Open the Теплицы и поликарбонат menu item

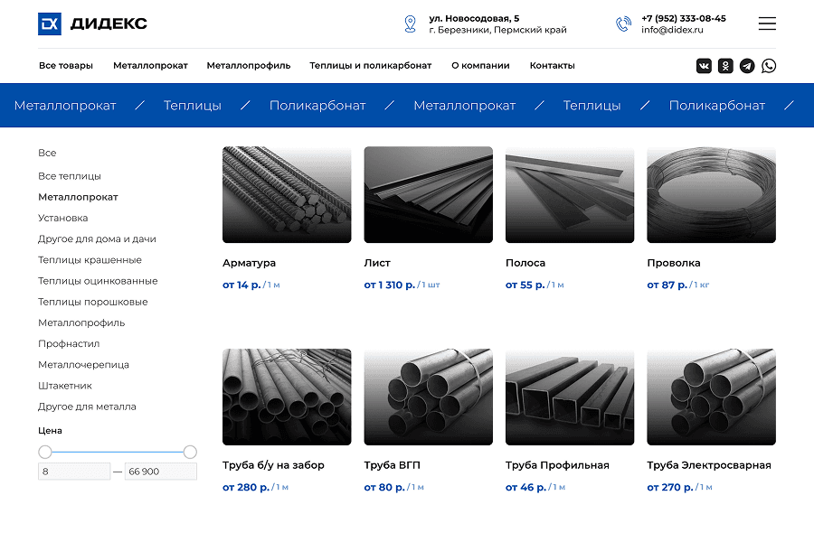370,65
